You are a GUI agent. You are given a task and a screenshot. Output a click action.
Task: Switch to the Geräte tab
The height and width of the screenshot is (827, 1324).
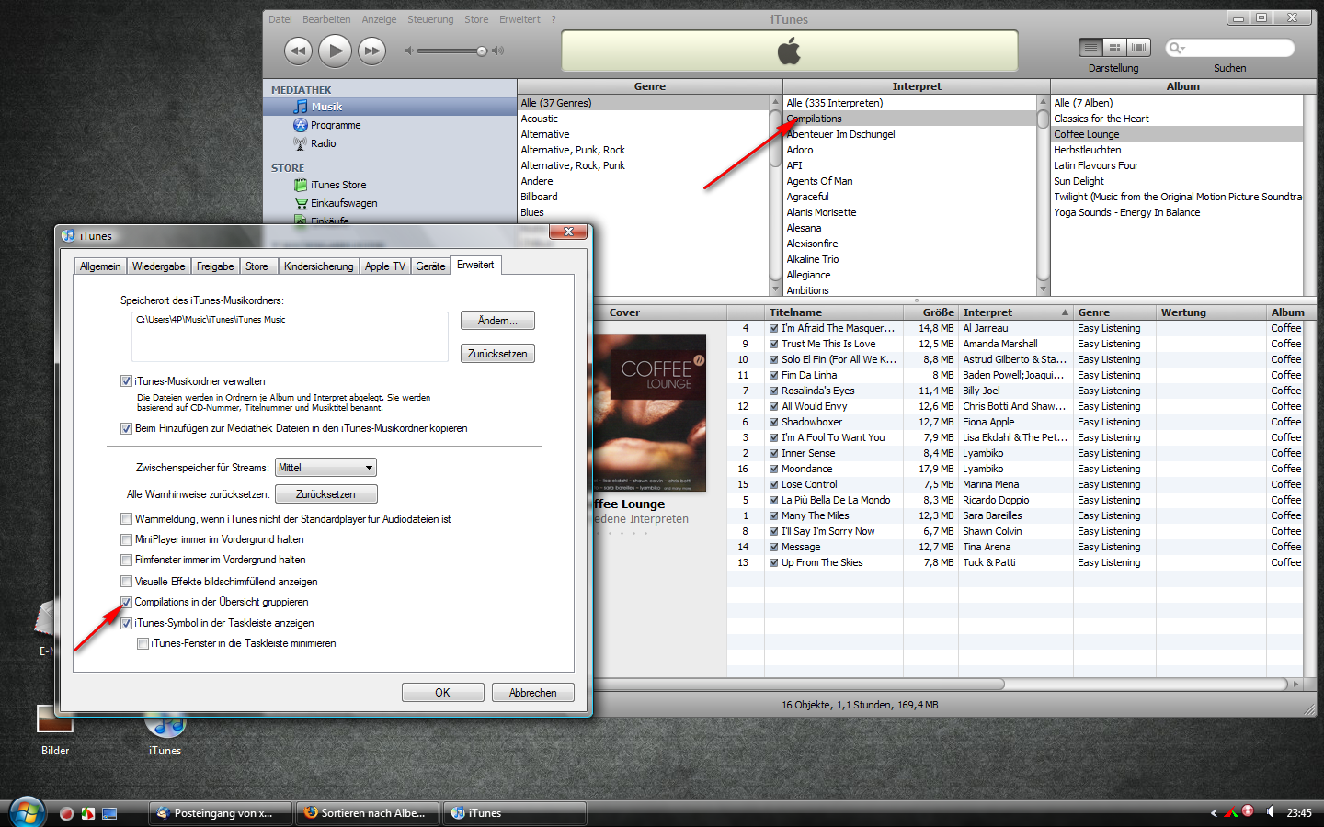point(430,266)
